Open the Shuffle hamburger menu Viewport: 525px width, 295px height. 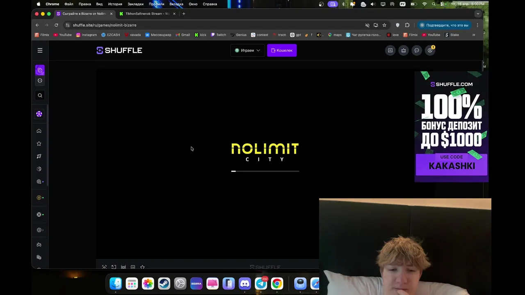coord(40,50)
